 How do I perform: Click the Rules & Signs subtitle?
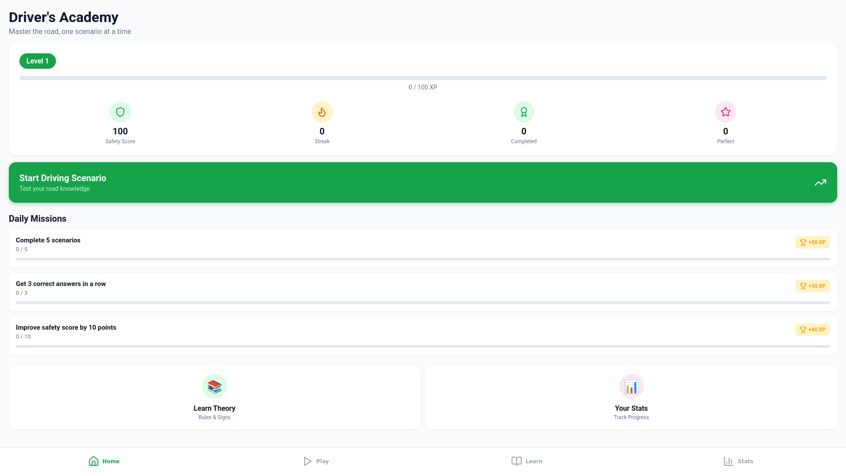215,417
